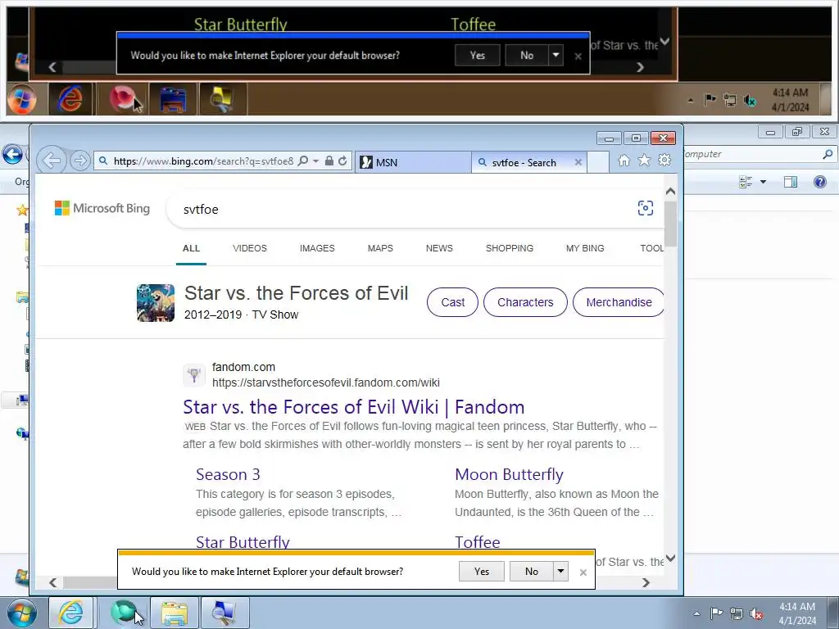Screen dimensions: 839x629
Task: Open Action Center flag tray icon
Action: tap(716, 613)
